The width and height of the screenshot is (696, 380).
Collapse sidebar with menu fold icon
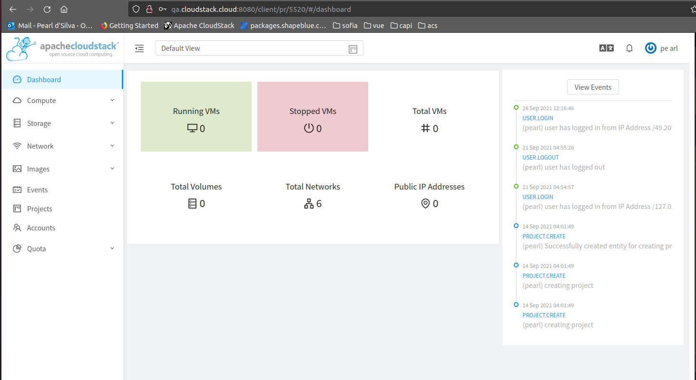[139, 48]
